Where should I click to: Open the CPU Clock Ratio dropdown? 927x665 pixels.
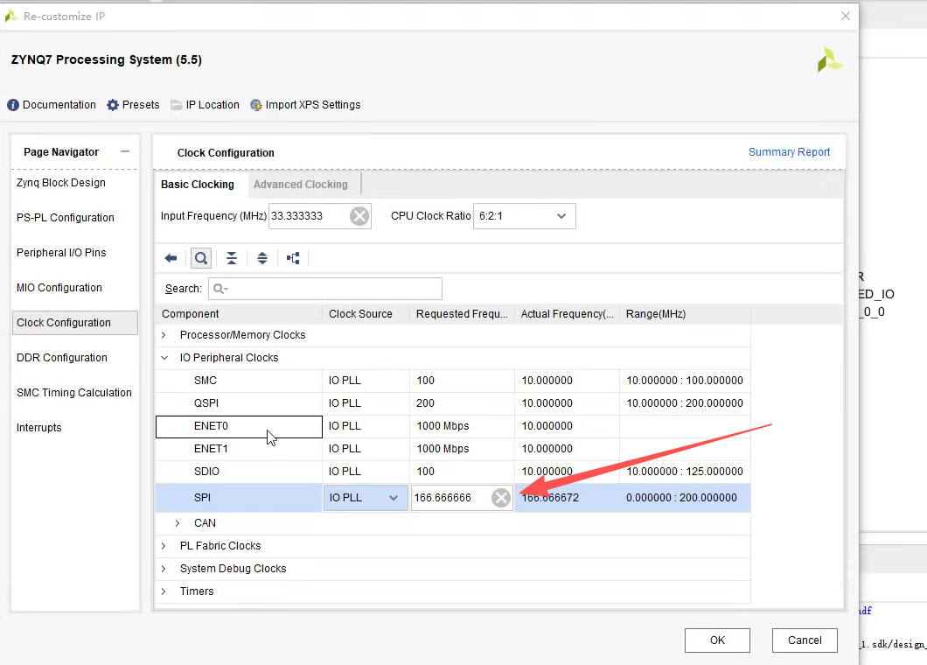click(525, 216)
